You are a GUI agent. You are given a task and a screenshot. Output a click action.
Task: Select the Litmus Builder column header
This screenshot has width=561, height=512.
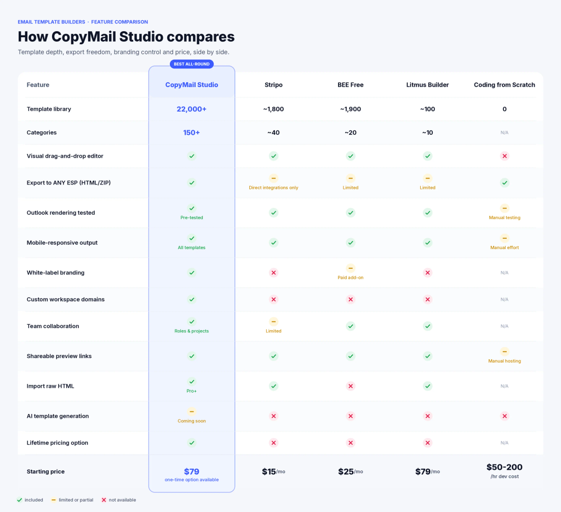pos(427,85)
